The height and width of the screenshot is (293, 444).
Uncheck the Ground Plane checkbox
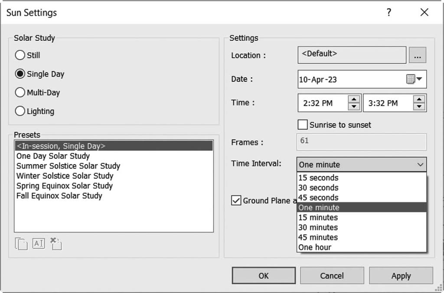tap(236, 200)
